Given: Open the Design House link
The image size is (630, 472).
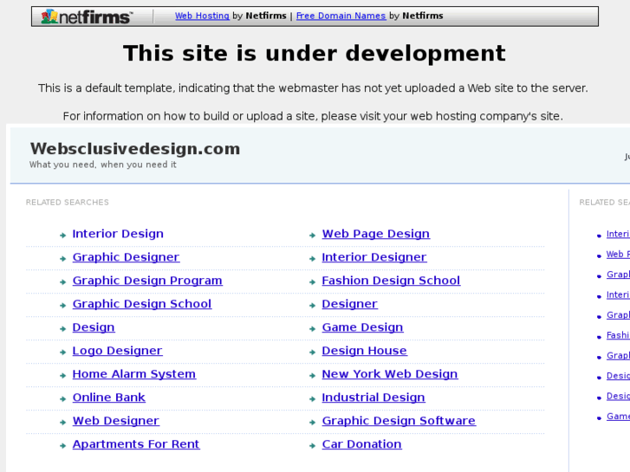Looking at the screenshot, I should tap(365, 351).
